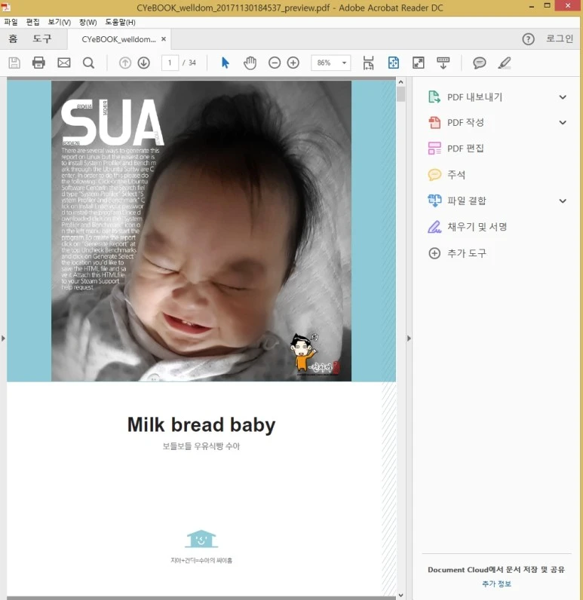Viewport: 583px width, 600px height.
Task: Select the CYeBOOK_welldom document tab
Action: pyautogui.click(x=118, y=39)
